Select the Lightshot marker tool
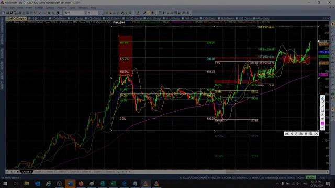 [322, 115]
